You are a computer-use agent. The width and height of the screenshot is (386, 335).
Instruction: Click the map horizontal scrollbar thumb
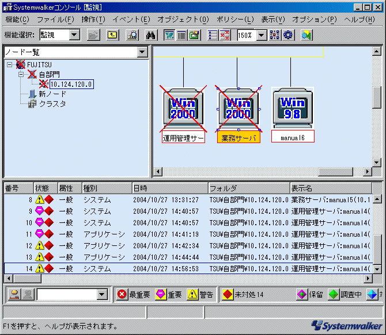[335, 171]
